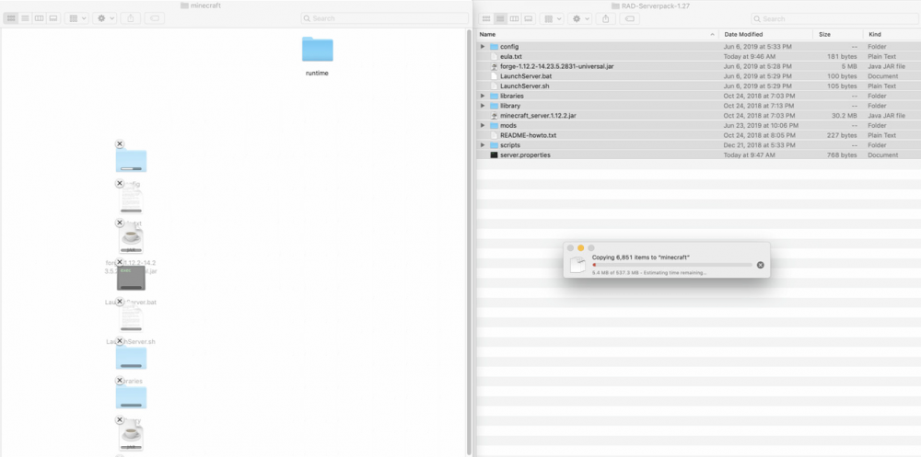Select minecraft_server.1.12.2.jar in the list

click(x=698, y=116)
